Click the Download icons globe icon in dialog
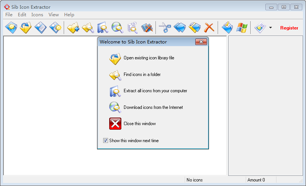The image size is (306, 186). [115, 107]
